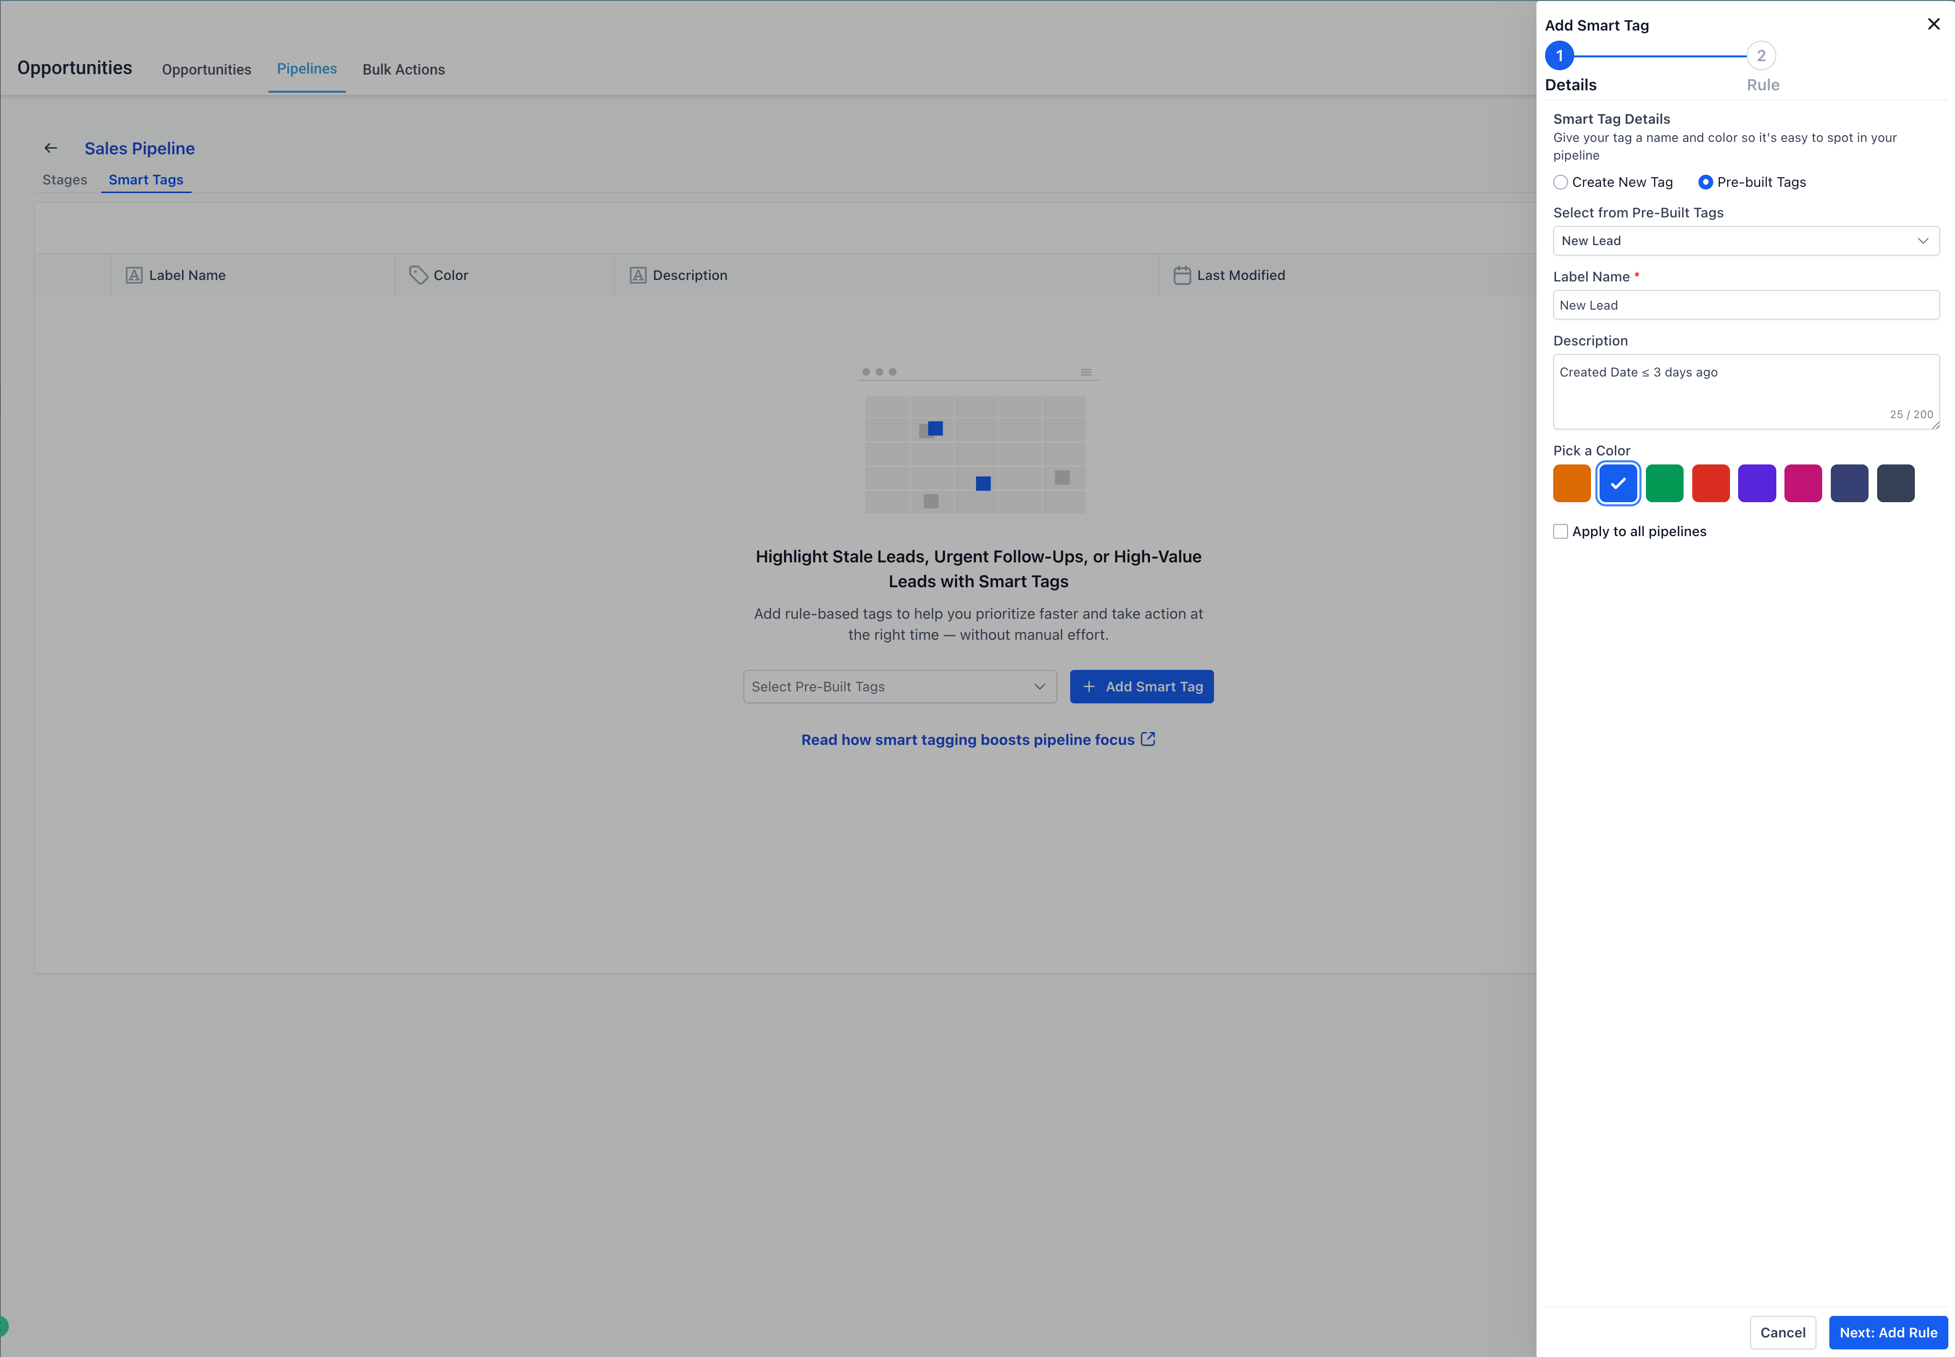Click the back arrow beside Sales Pipeline
Screen dimensions: 1955x1357
51,148
